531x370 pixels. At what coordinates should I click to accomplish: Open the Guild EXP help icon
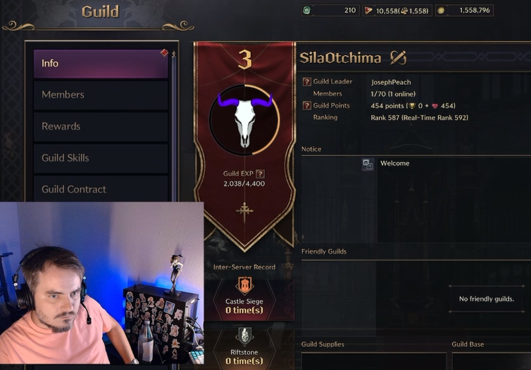260,174
